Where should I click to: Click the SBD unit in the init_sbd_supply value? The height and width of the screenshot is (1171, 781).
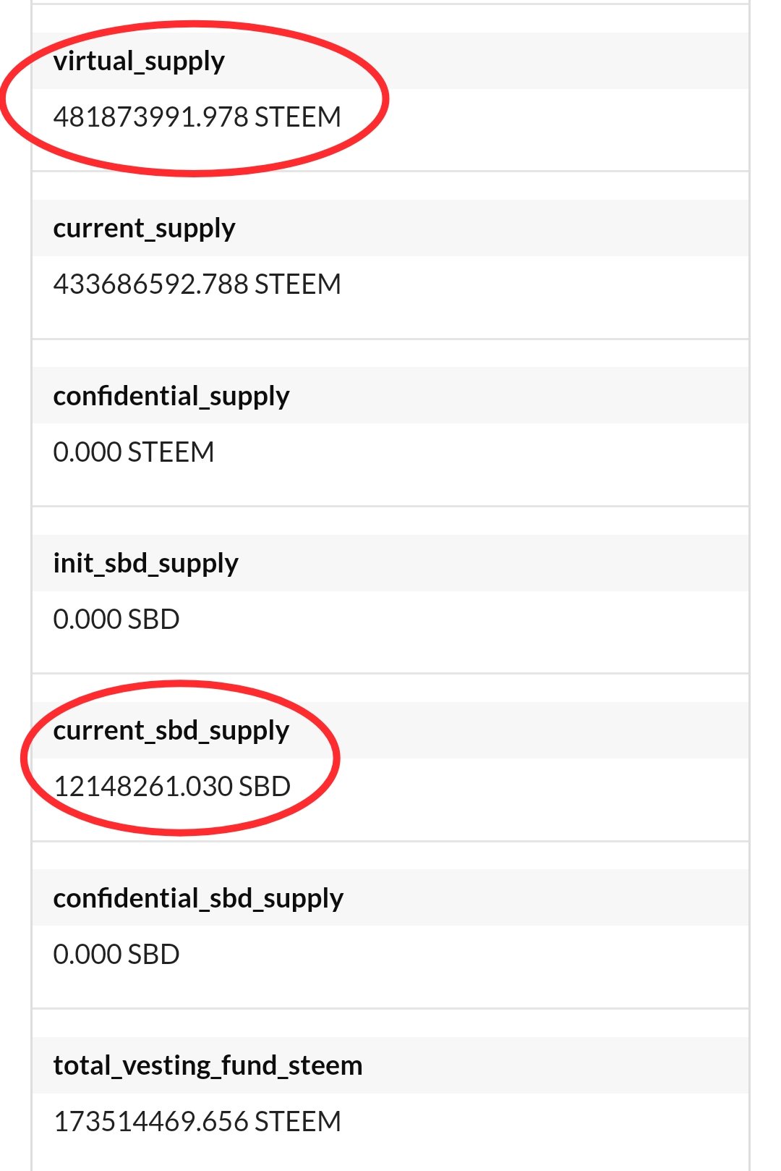(153, 620)
